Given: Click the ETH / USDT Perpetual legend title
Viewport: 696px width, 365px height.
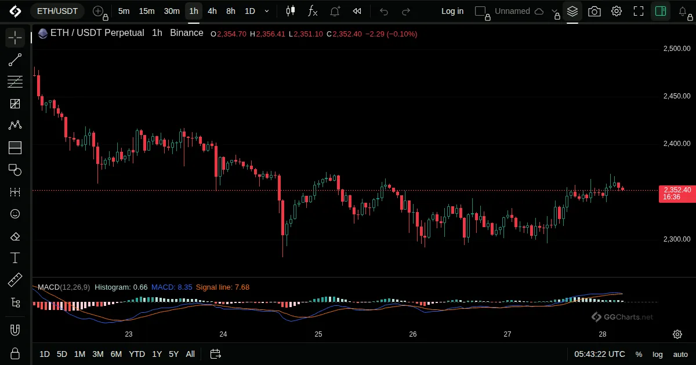Looking at the screenshot, I should tap(97, 33).
